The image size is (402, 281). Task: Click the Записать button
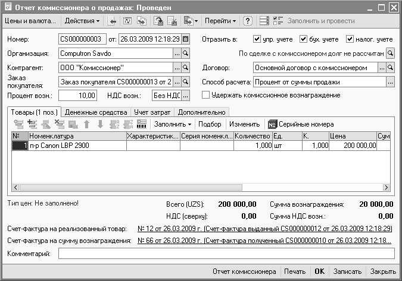347,271
